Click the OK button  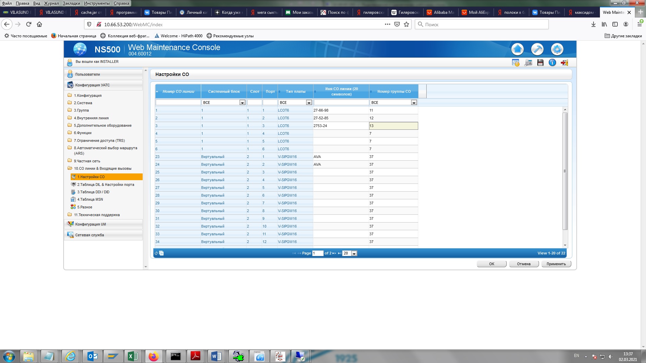492,264
